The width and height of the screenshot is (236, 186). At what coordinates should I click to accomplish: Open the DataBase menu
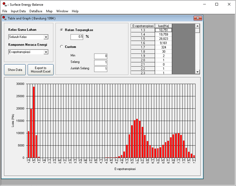(x=36, y=11)
